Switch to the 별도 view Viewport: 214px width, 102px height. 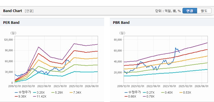204,11
